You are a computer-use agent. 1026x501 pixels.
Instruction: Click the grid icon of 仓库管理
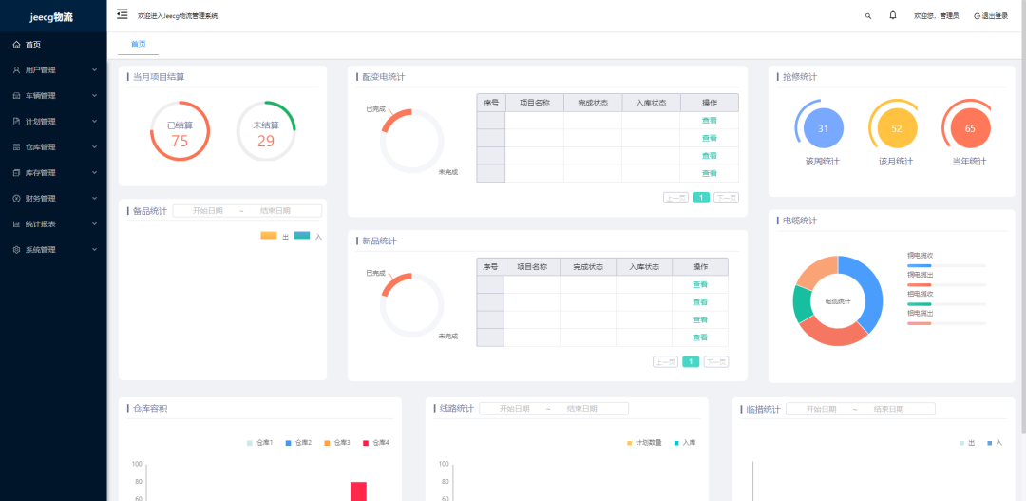point(16,147)
